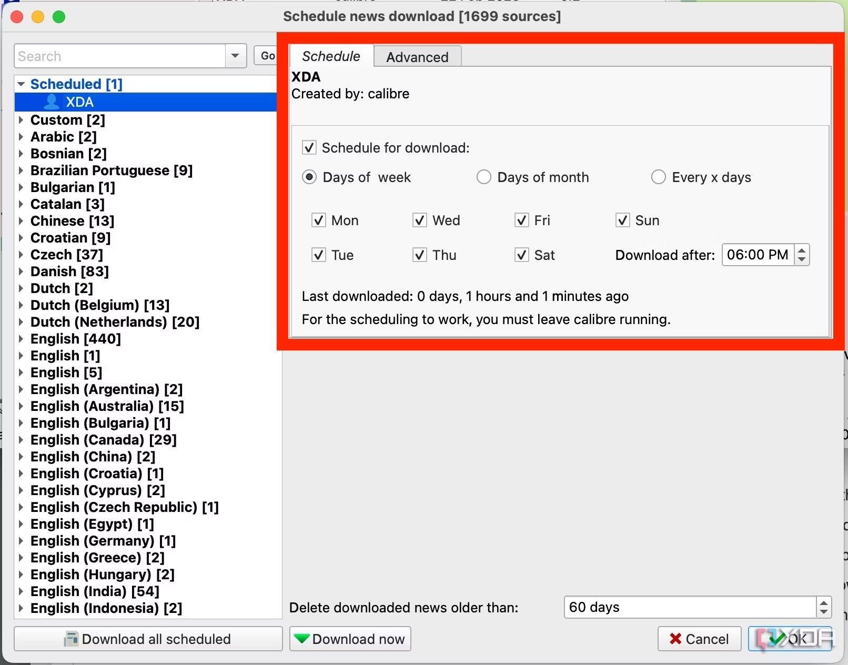Click the Download after time stepper arrows
The height and width of the screenshot is (665, 848).
tap(802, 255)
